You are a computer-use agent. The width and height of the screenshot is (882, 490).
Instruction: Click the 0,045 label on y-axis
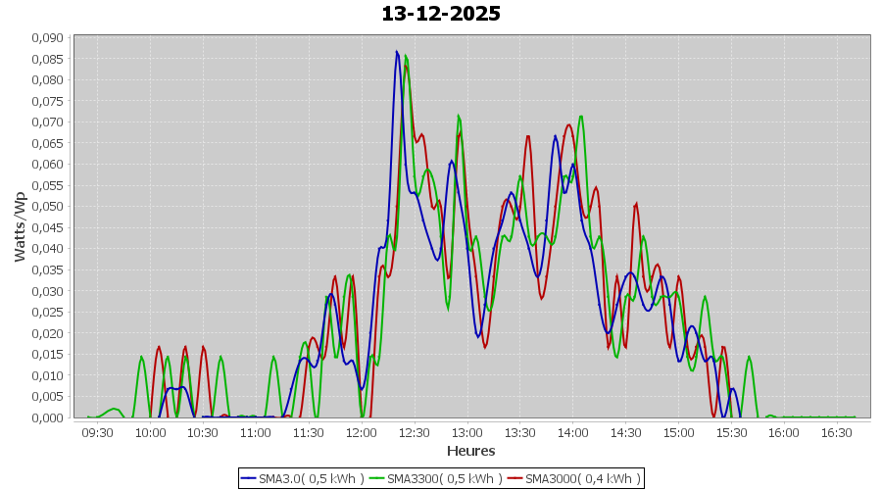point(47,227)
